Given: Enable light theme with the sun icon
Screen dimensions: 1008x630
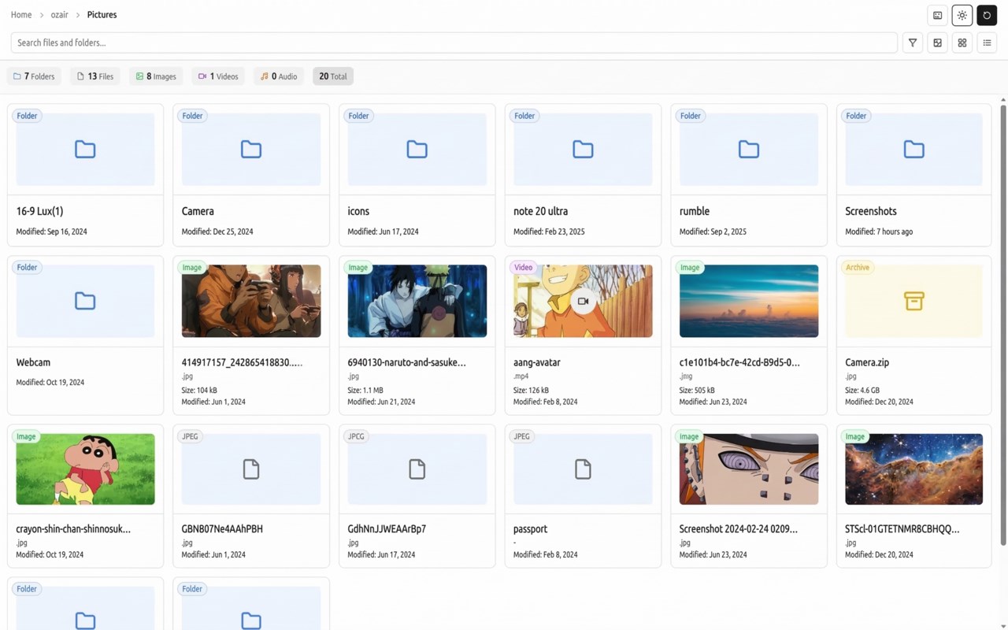Looking at the screenshot, I should [x=962, y=15].
